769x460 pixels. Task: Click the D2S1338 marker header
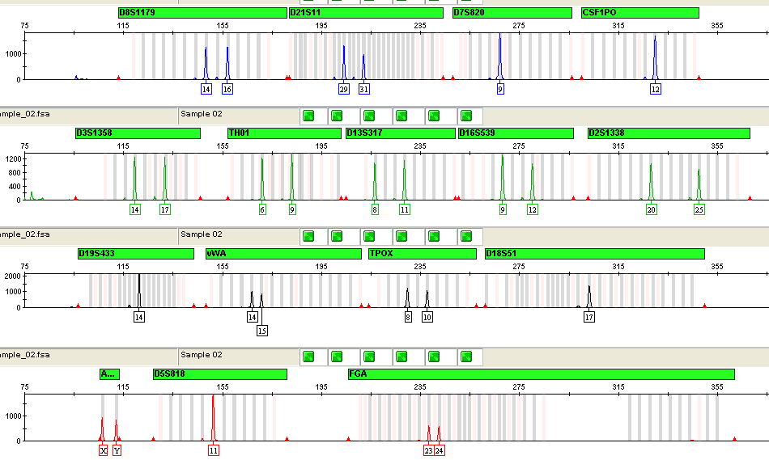pyautogui.click(x=669, y=133)
